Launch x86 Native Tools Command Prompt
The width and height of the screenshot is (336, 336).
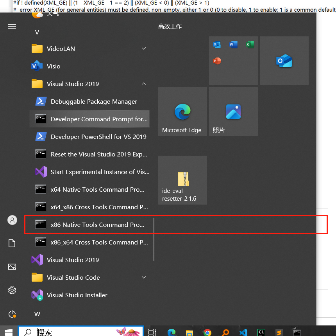89,225
